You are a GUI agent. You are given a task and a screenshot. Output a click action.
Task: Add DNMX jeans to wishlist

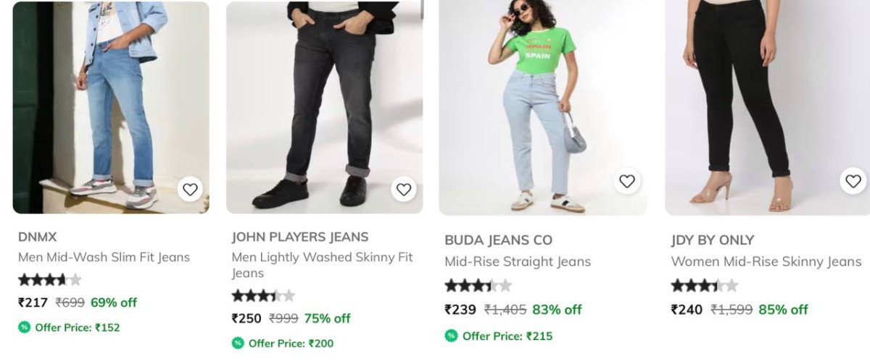[x=190, y=190]
